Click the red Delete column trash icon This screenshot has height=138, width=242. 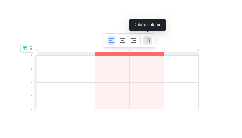(148, 41)
